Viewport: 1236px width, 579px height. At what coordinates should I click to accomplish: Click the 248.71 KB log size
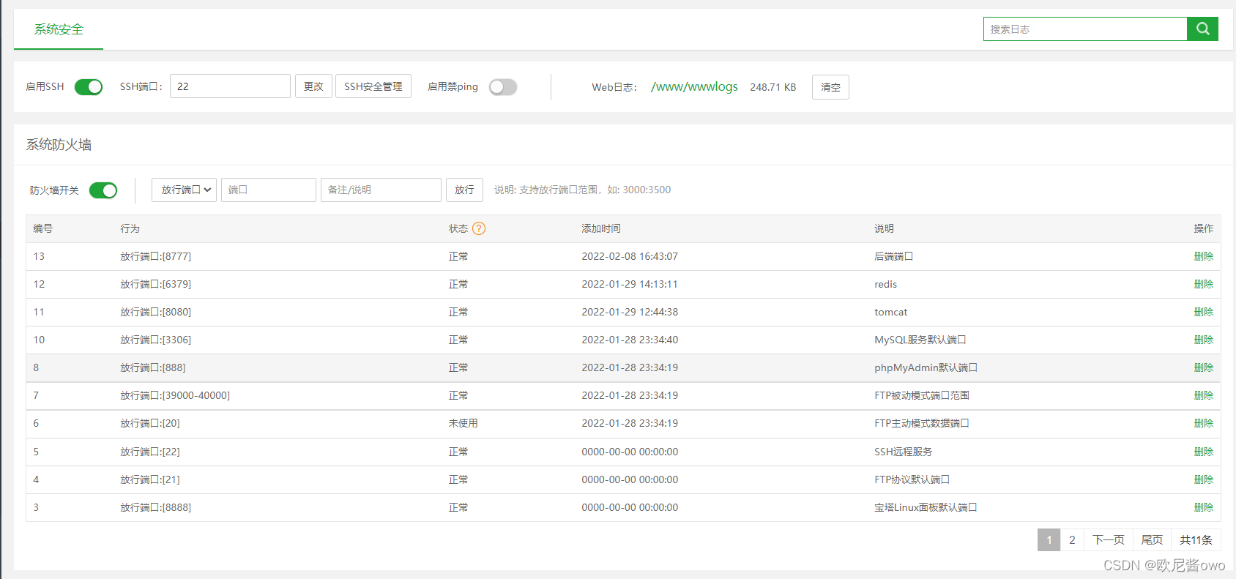pos(772,87)
